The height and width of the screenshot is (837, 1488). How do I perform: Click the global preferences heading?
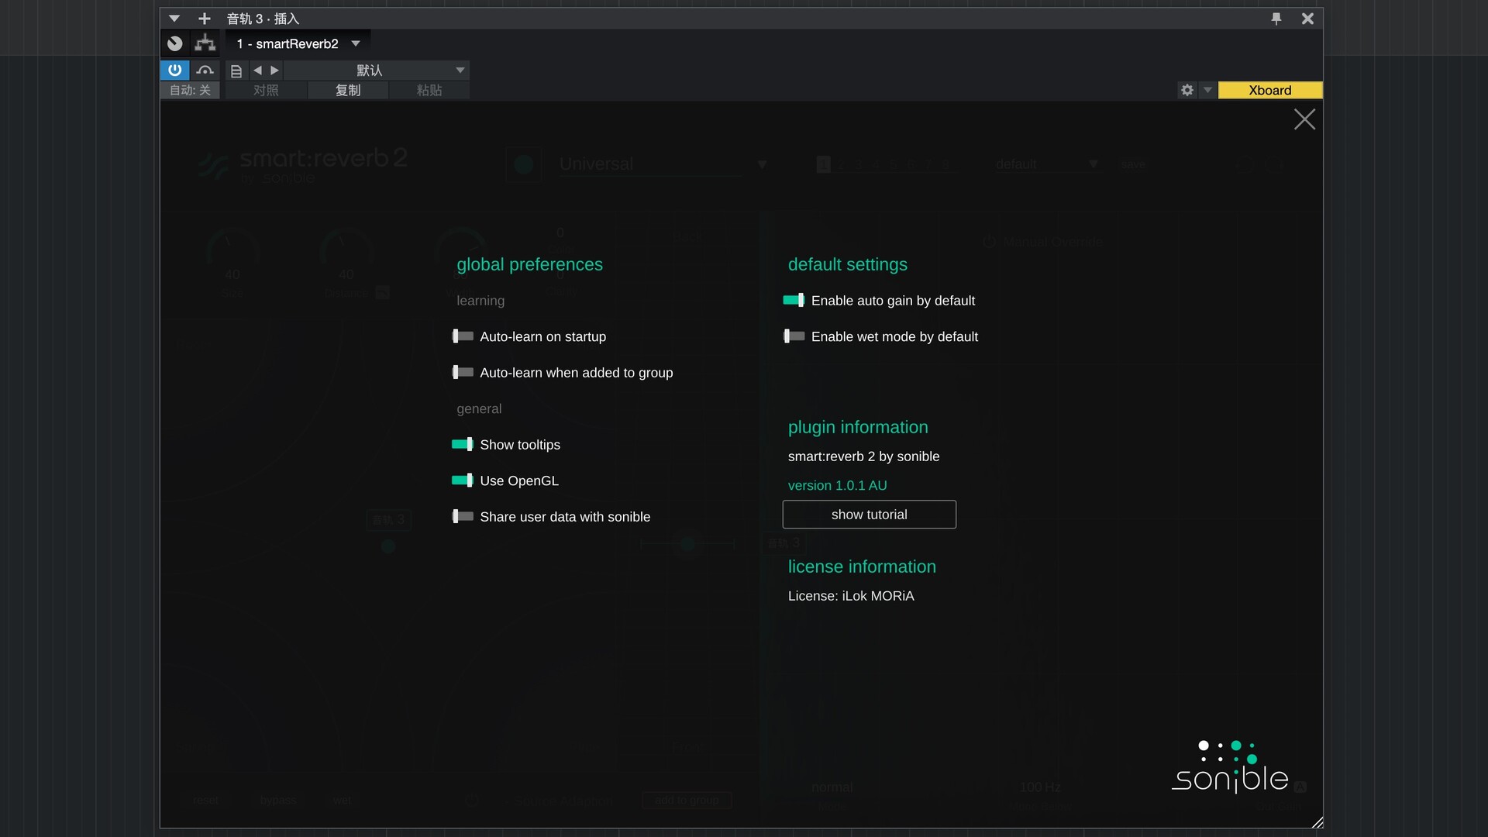click(x=529, y=265)
